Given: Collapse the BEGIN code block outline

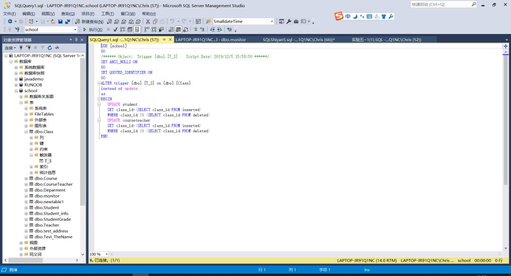Looking at the screenshot, I should tap(98, 99).
